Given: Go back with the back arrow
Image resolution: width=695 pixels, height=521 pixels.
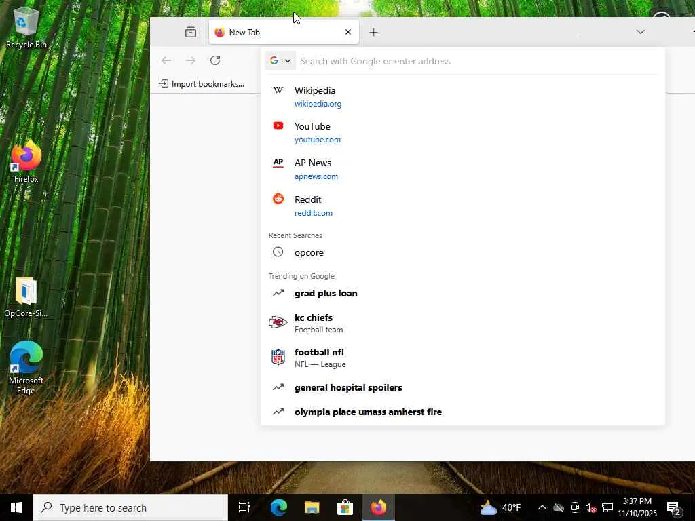Looking at the screenshot, I should [166, 60].
